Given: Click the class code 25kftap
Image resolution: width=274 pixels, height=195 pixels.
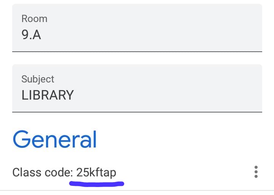Looking at the screenshot, I should [x=96, y=173].
